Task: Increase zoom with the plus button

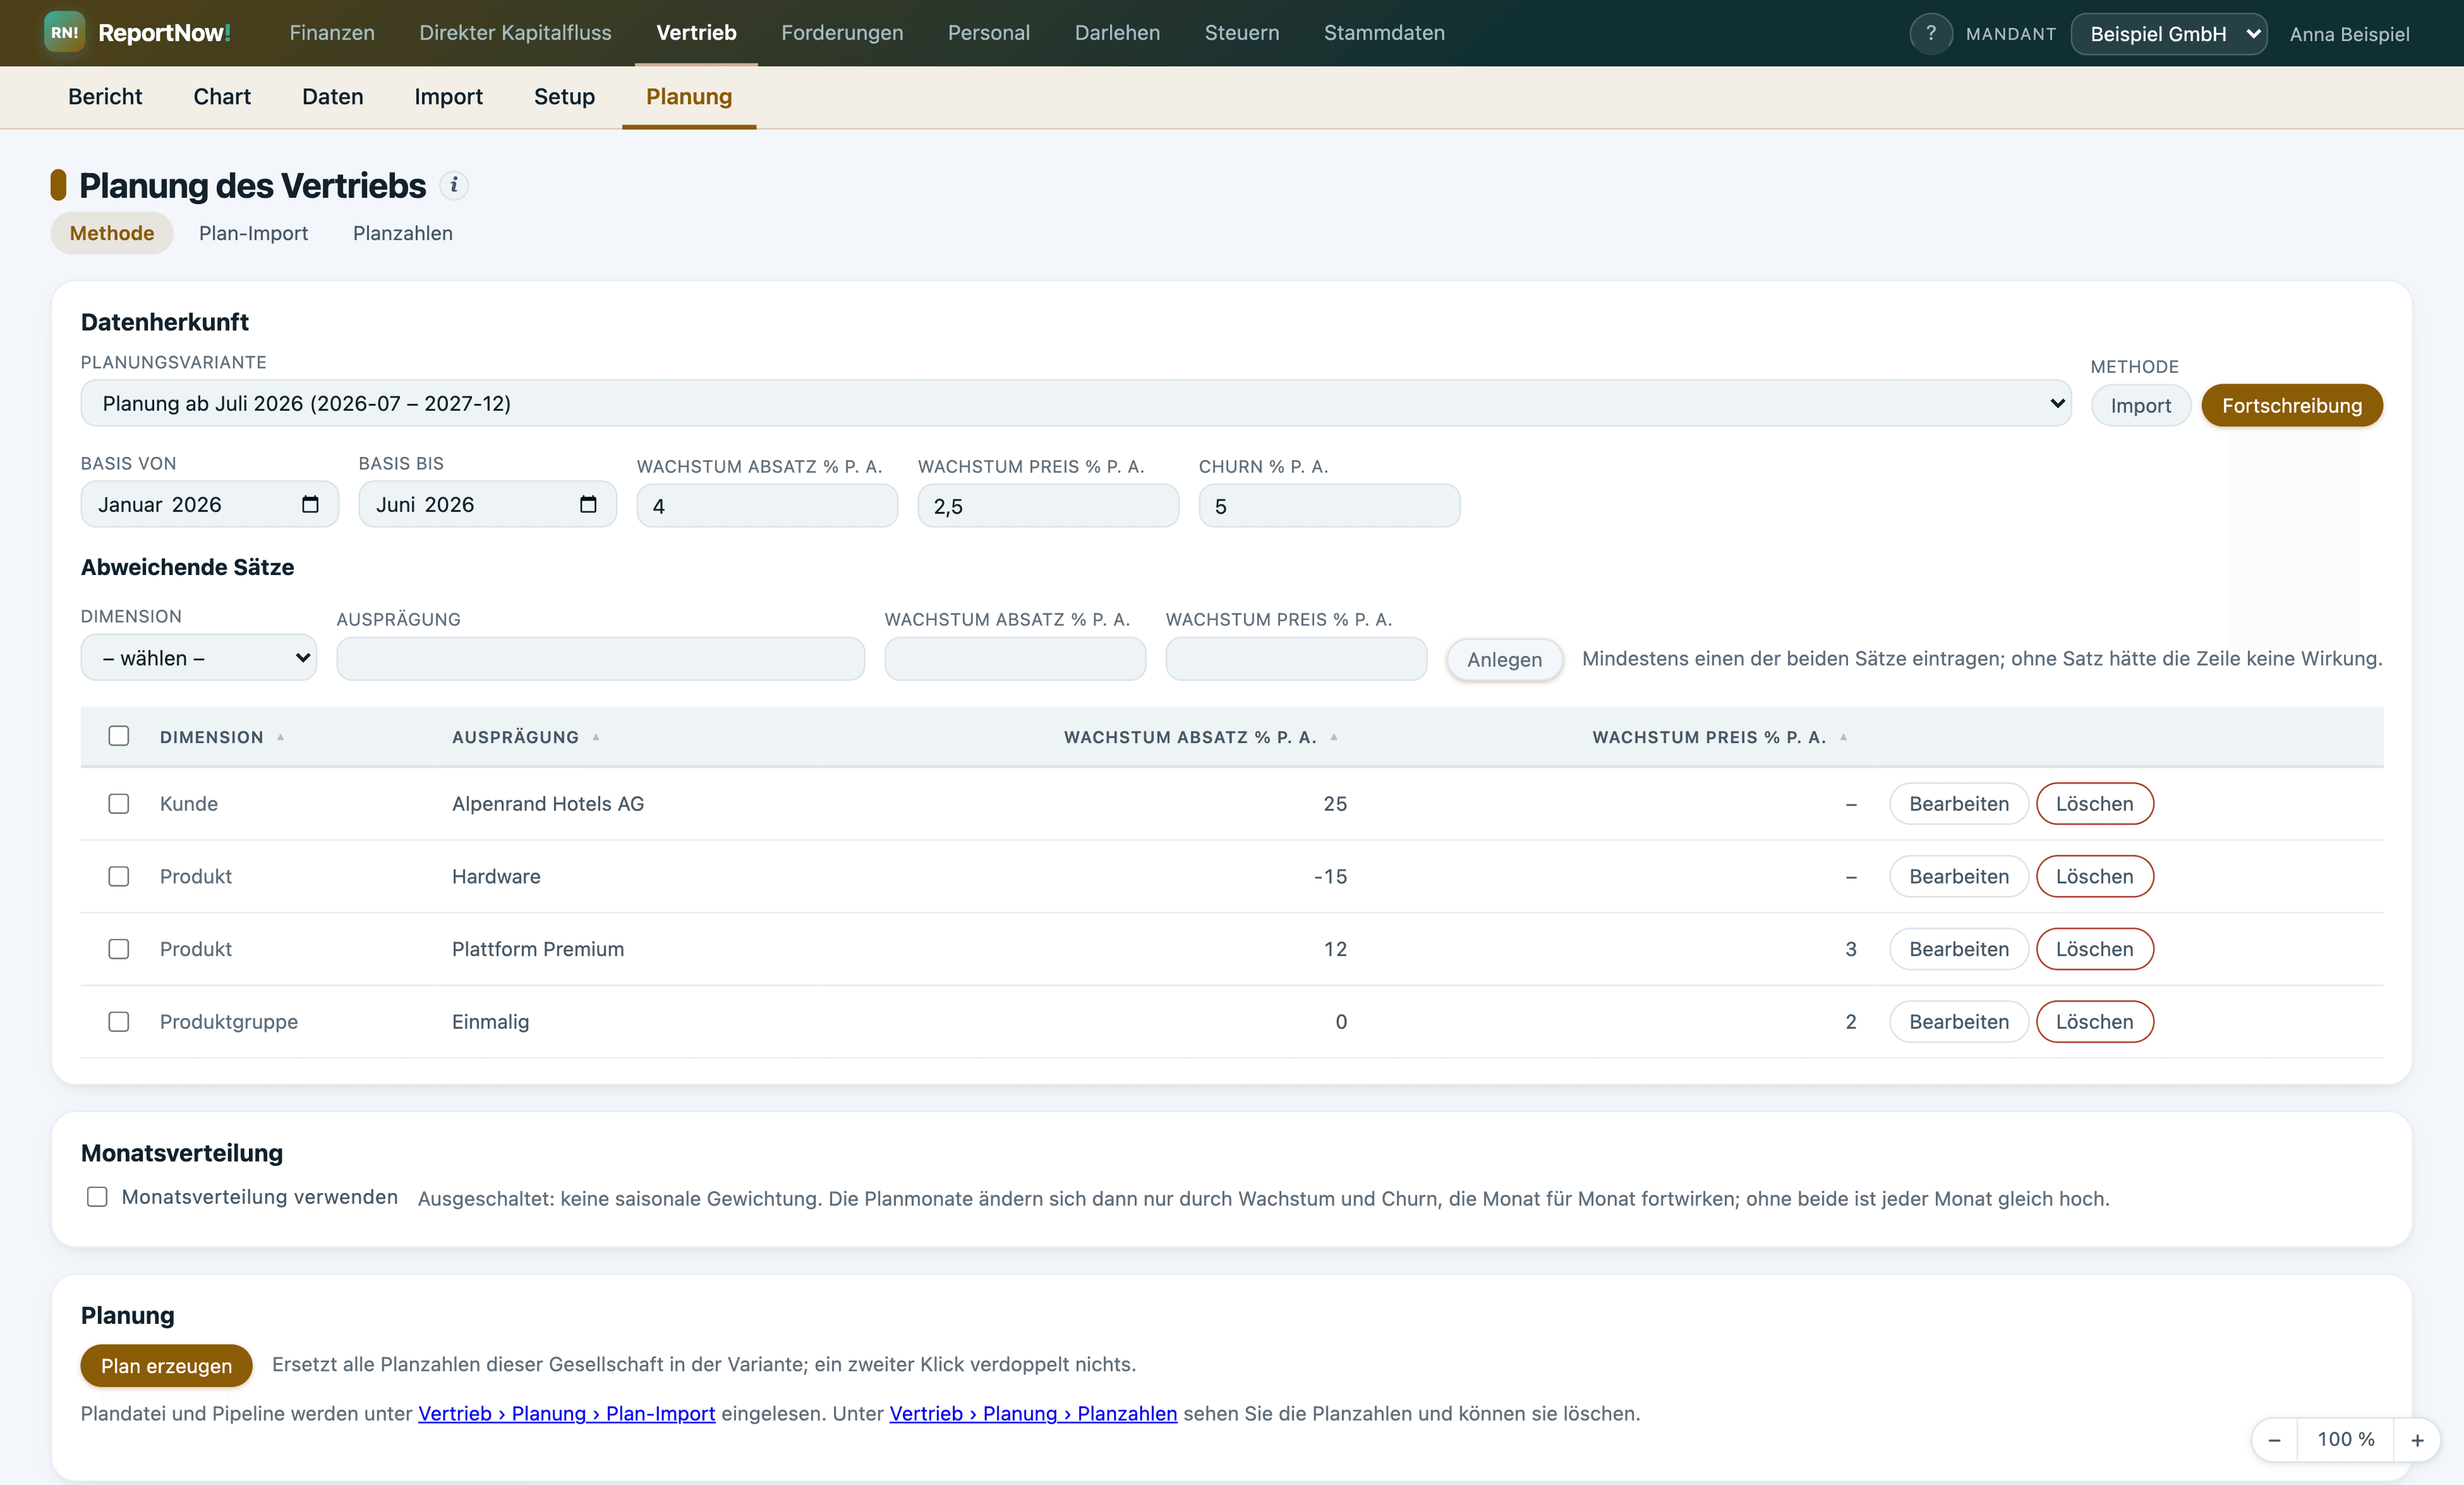Action: [x=2417, y=1440]
